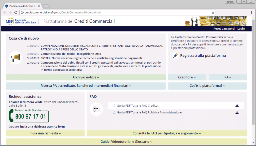Click the Piattaforma dei Crediti Commerciali title

(79, 21)
